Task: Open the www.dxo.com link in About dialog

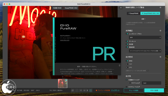Action: coord(65,40)
